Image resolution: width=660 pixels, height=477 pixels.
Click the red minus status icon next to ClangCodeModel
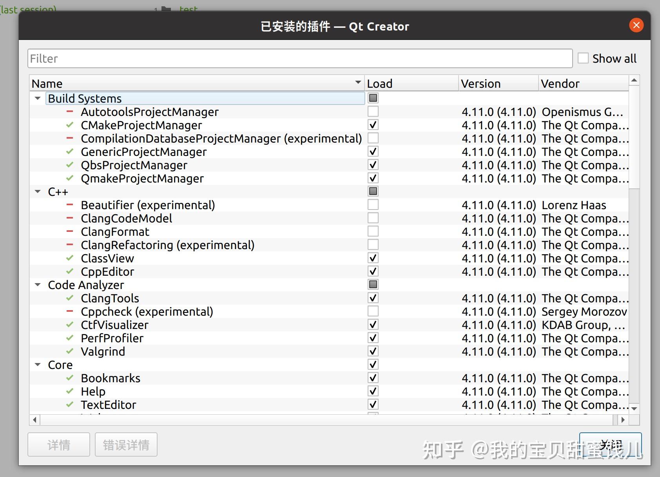(70, 218)
